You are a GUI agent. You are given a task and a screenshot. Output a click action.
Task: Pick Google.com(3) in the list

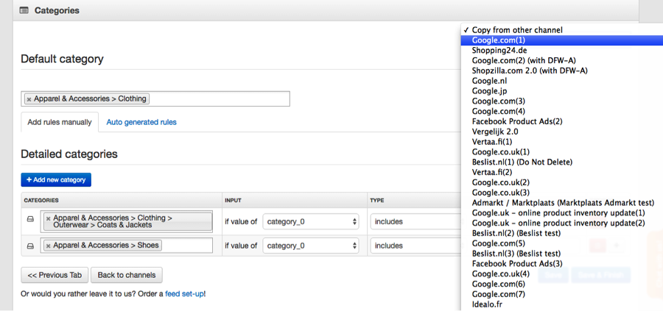tap(561, 101)
